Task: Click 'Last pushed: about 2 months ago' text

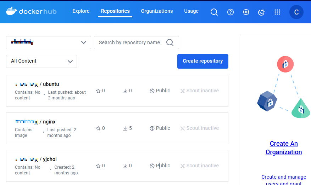Action: click(x=67, y=95)
